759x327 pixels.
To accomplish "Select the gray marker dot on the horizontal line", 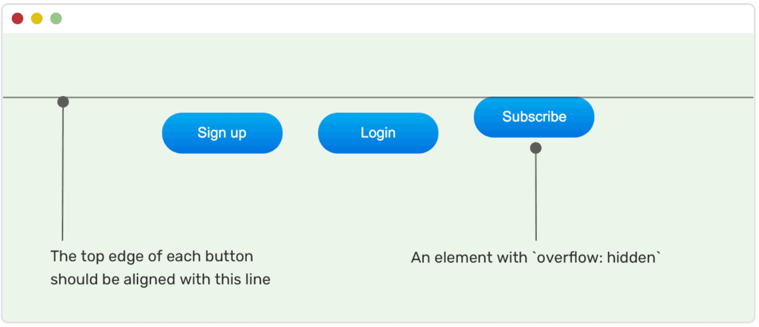I will (x=63, y=102).
